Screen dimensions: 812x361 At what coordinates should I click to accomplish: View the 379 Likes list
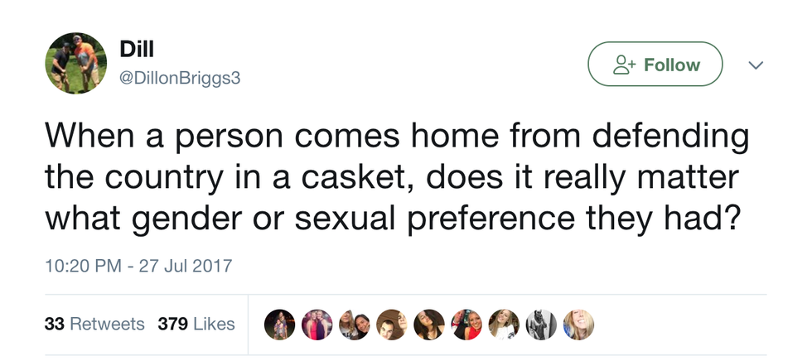[196, 324]
